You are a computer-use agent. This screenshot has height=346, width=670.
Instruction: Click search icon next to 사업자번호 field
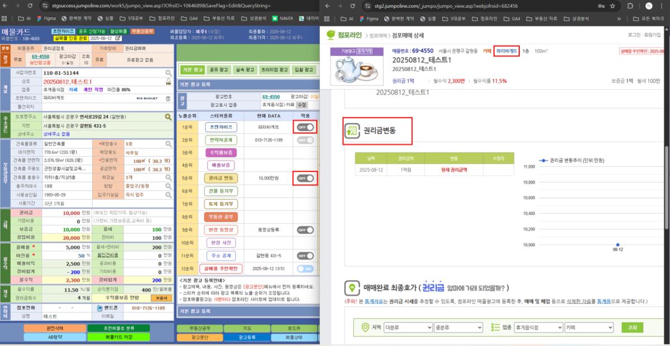(x=168, y=73)
